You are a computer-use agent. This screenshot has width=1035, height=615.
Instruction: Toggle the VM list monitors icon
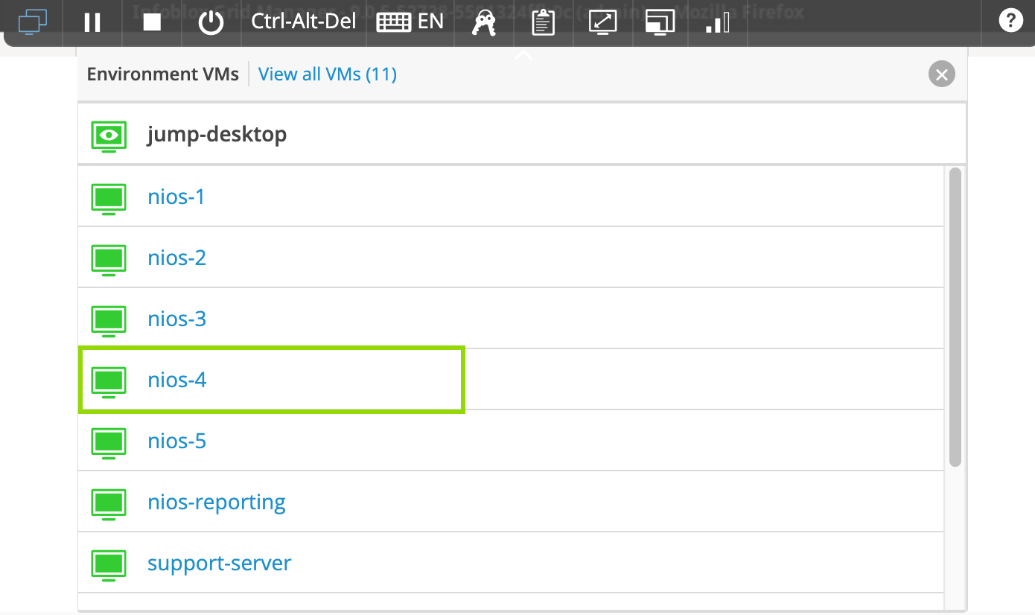33,22
